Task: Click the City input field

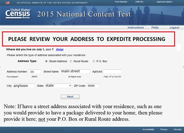Action: pyautogui.click(x=24, y=86)
